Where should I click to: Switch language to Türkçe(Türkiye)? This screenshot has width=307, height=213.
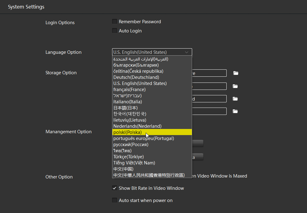pos(128,157)
